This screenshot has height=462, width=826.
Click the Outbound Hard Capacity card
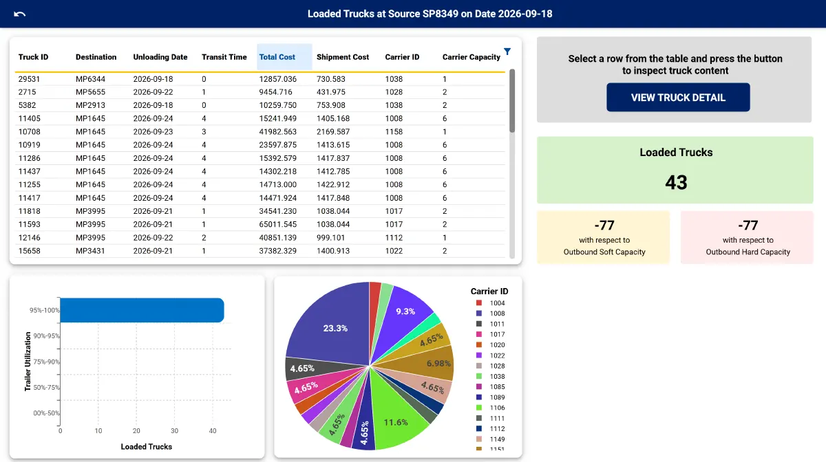748,237
